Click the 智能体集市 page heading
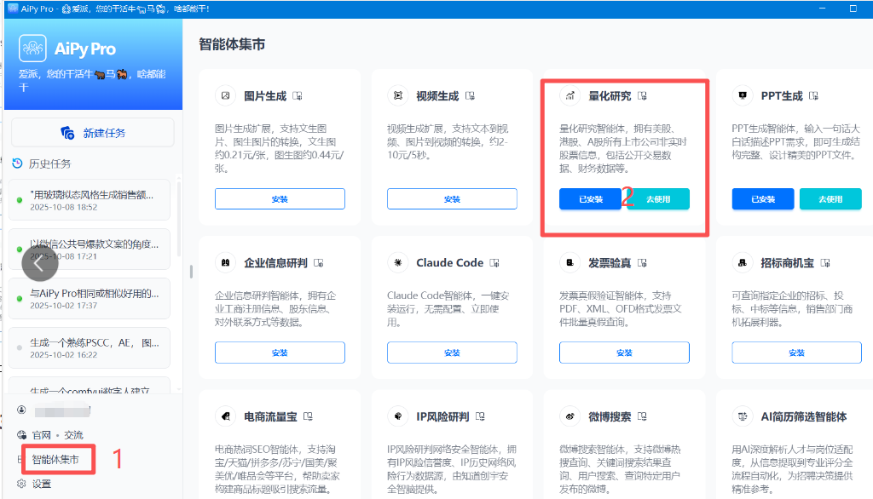The image size is (873, 499). (232, 44)
